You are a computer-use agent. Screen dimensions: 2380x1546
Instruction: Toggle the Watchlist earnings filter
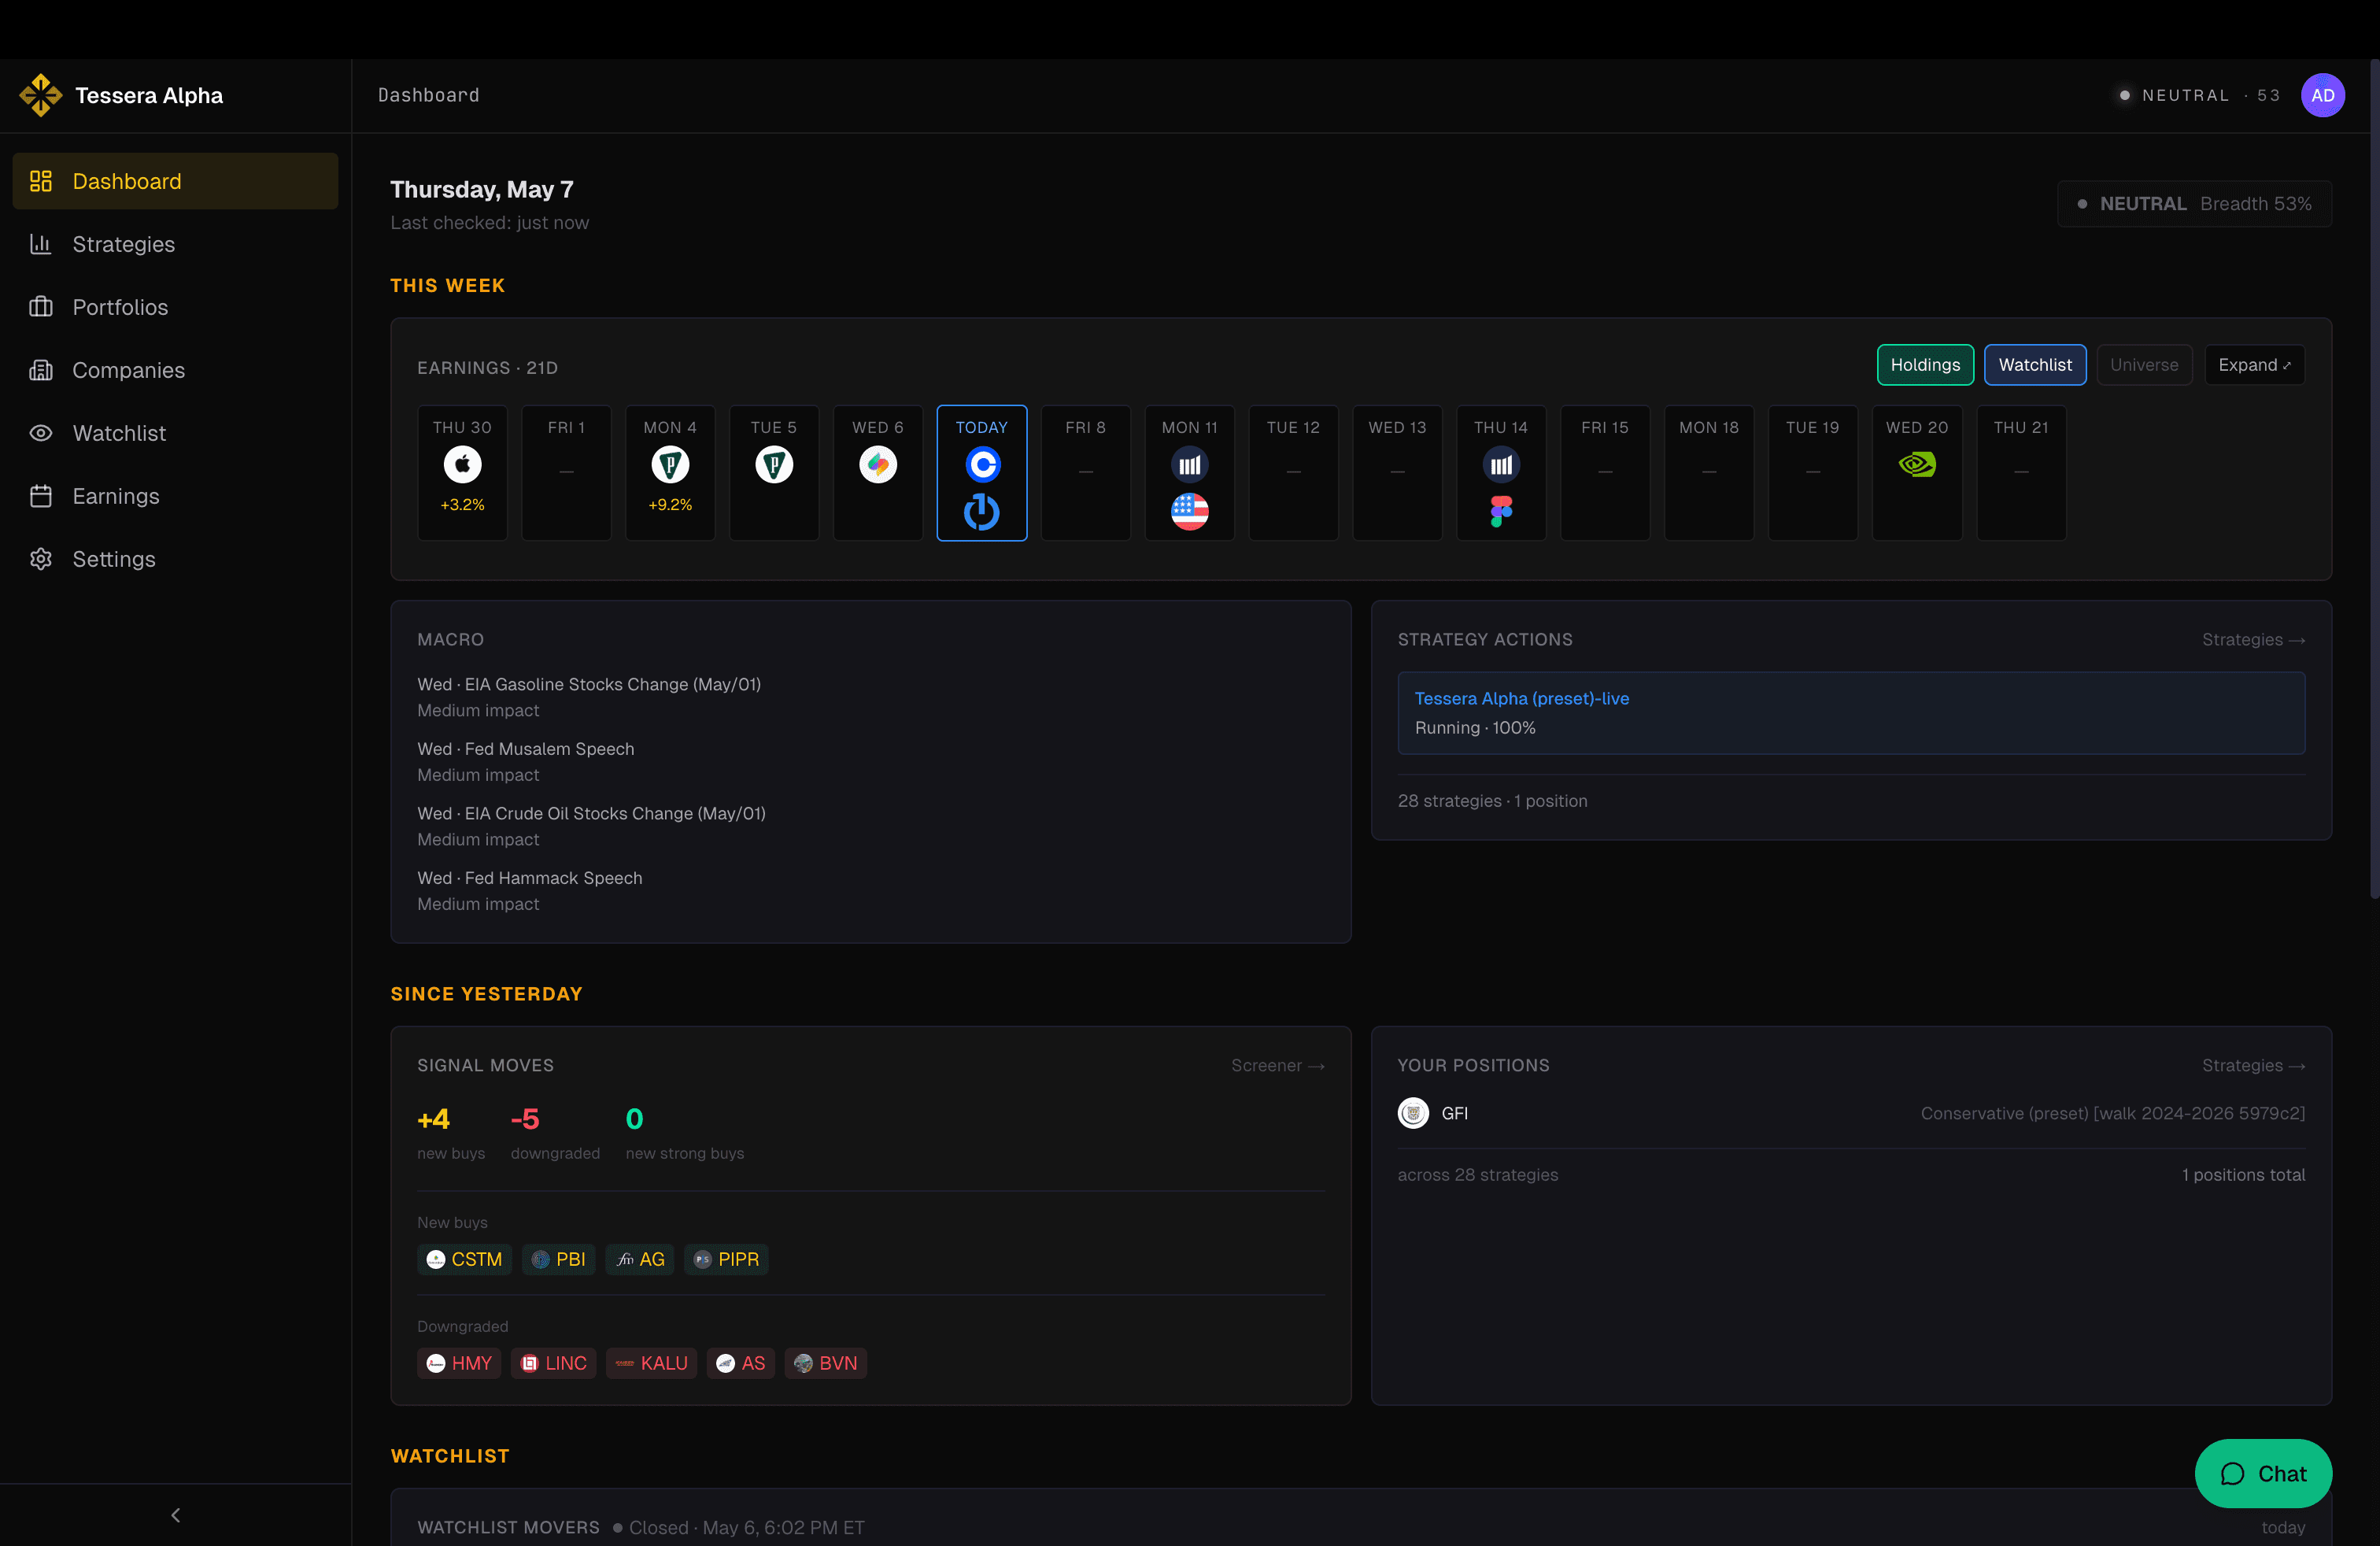(2035, 365)
